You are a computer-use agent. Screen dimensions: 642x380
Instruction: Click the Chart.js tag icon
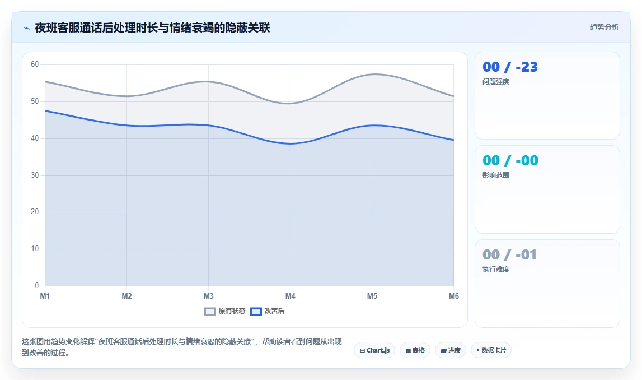point(362,350)
